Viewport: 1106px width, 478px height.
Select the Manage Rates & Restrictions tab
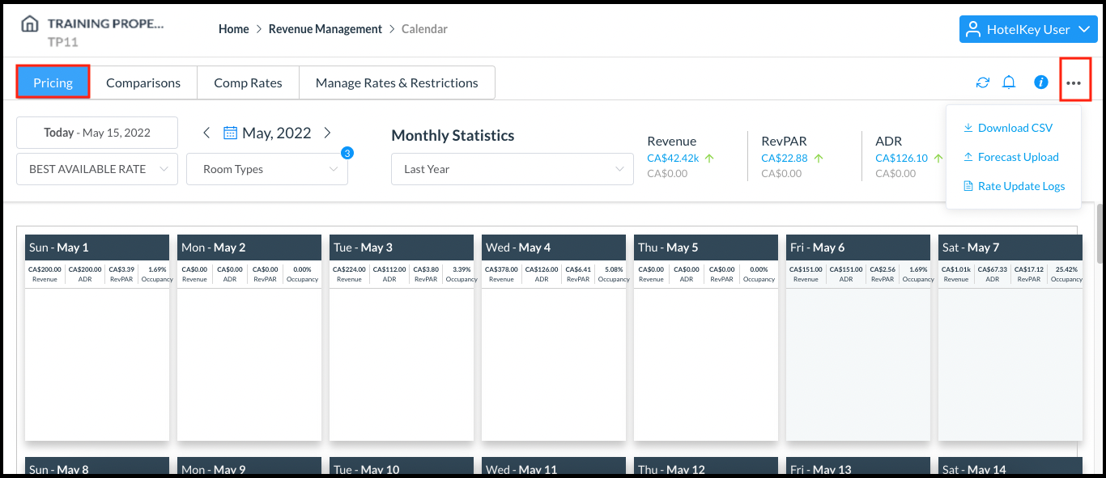tap(397, 82)
